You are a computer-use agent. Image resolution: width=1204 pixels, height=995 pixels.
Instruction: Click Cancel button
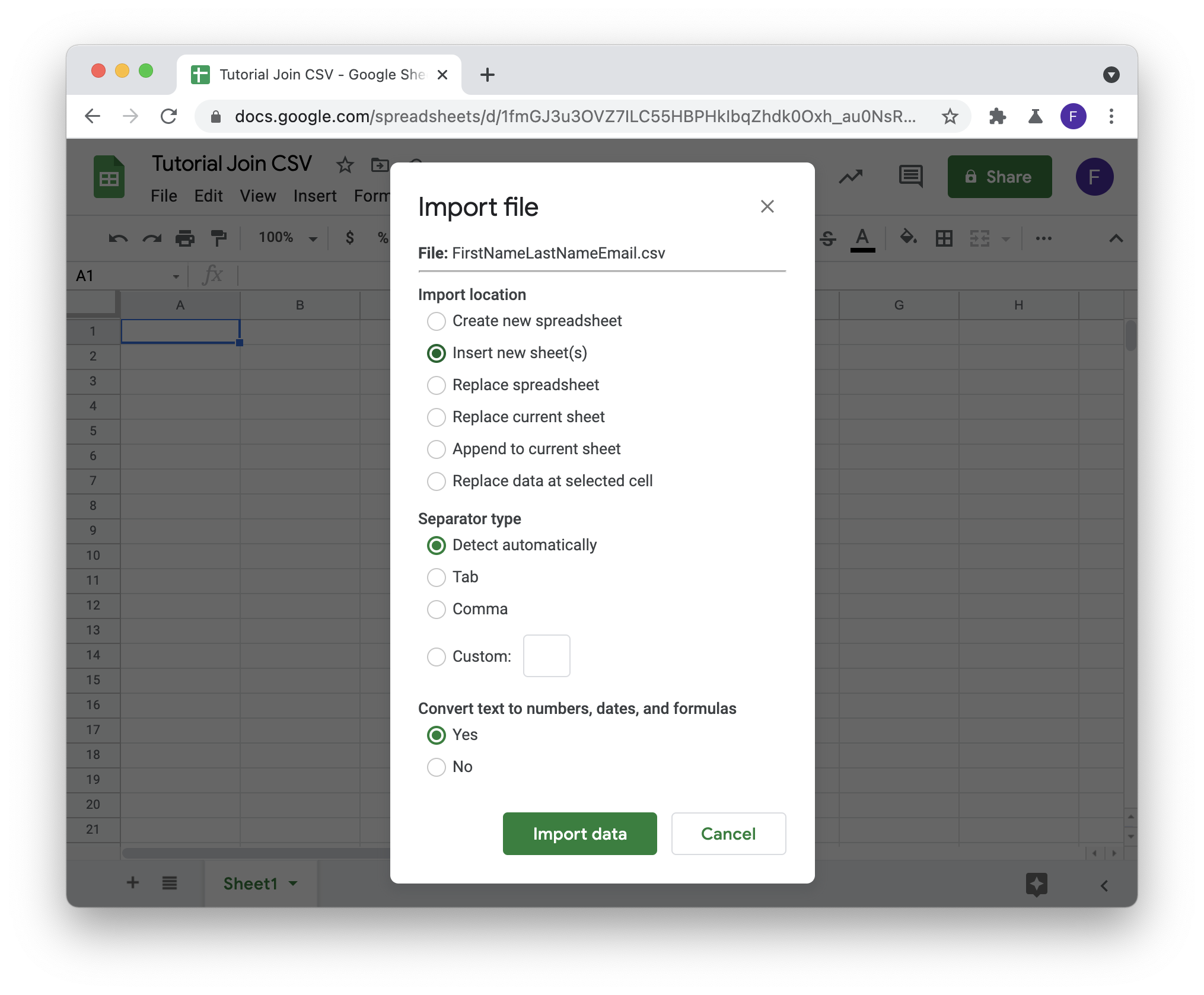(x=727, y=833)
